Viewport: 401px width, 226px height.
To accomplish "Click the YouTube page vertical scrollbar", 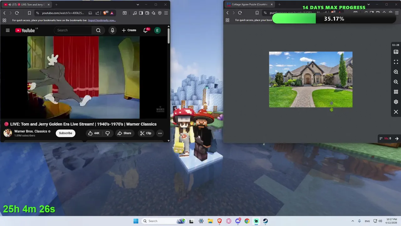I will click(x=169, y=36).
